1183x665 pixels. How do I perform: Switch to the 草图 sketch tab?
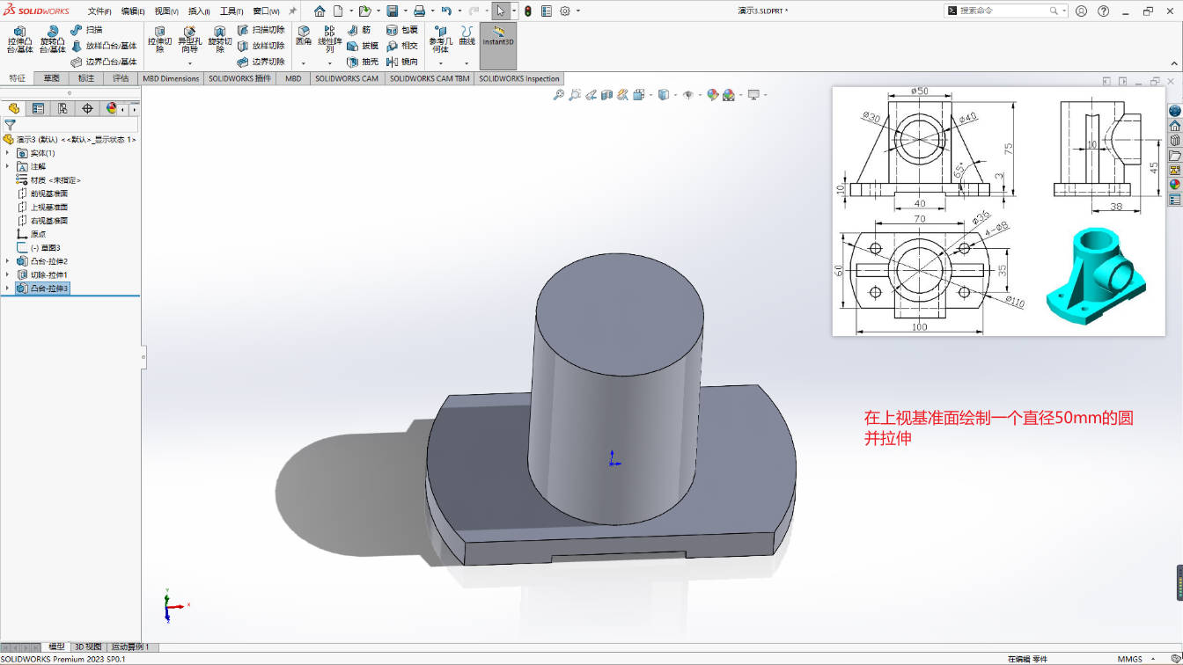tap(52, 78)
